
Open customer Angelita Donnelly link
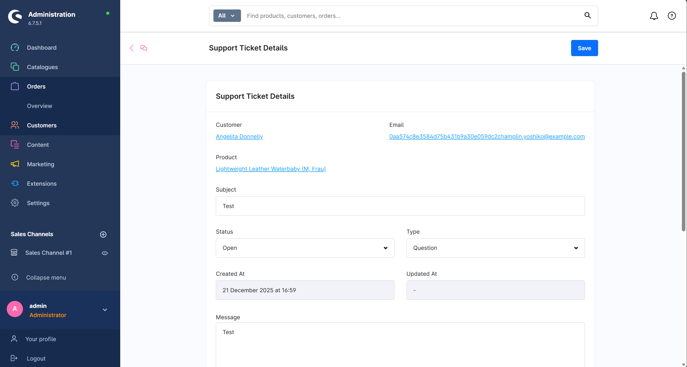coord(239,137)
